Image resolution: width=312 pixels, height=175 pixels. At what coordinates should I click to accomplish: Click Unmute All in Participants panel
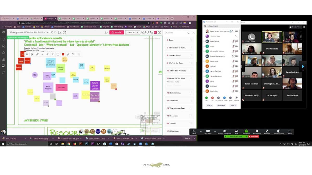pyautogui.click(x=221, y=106)
